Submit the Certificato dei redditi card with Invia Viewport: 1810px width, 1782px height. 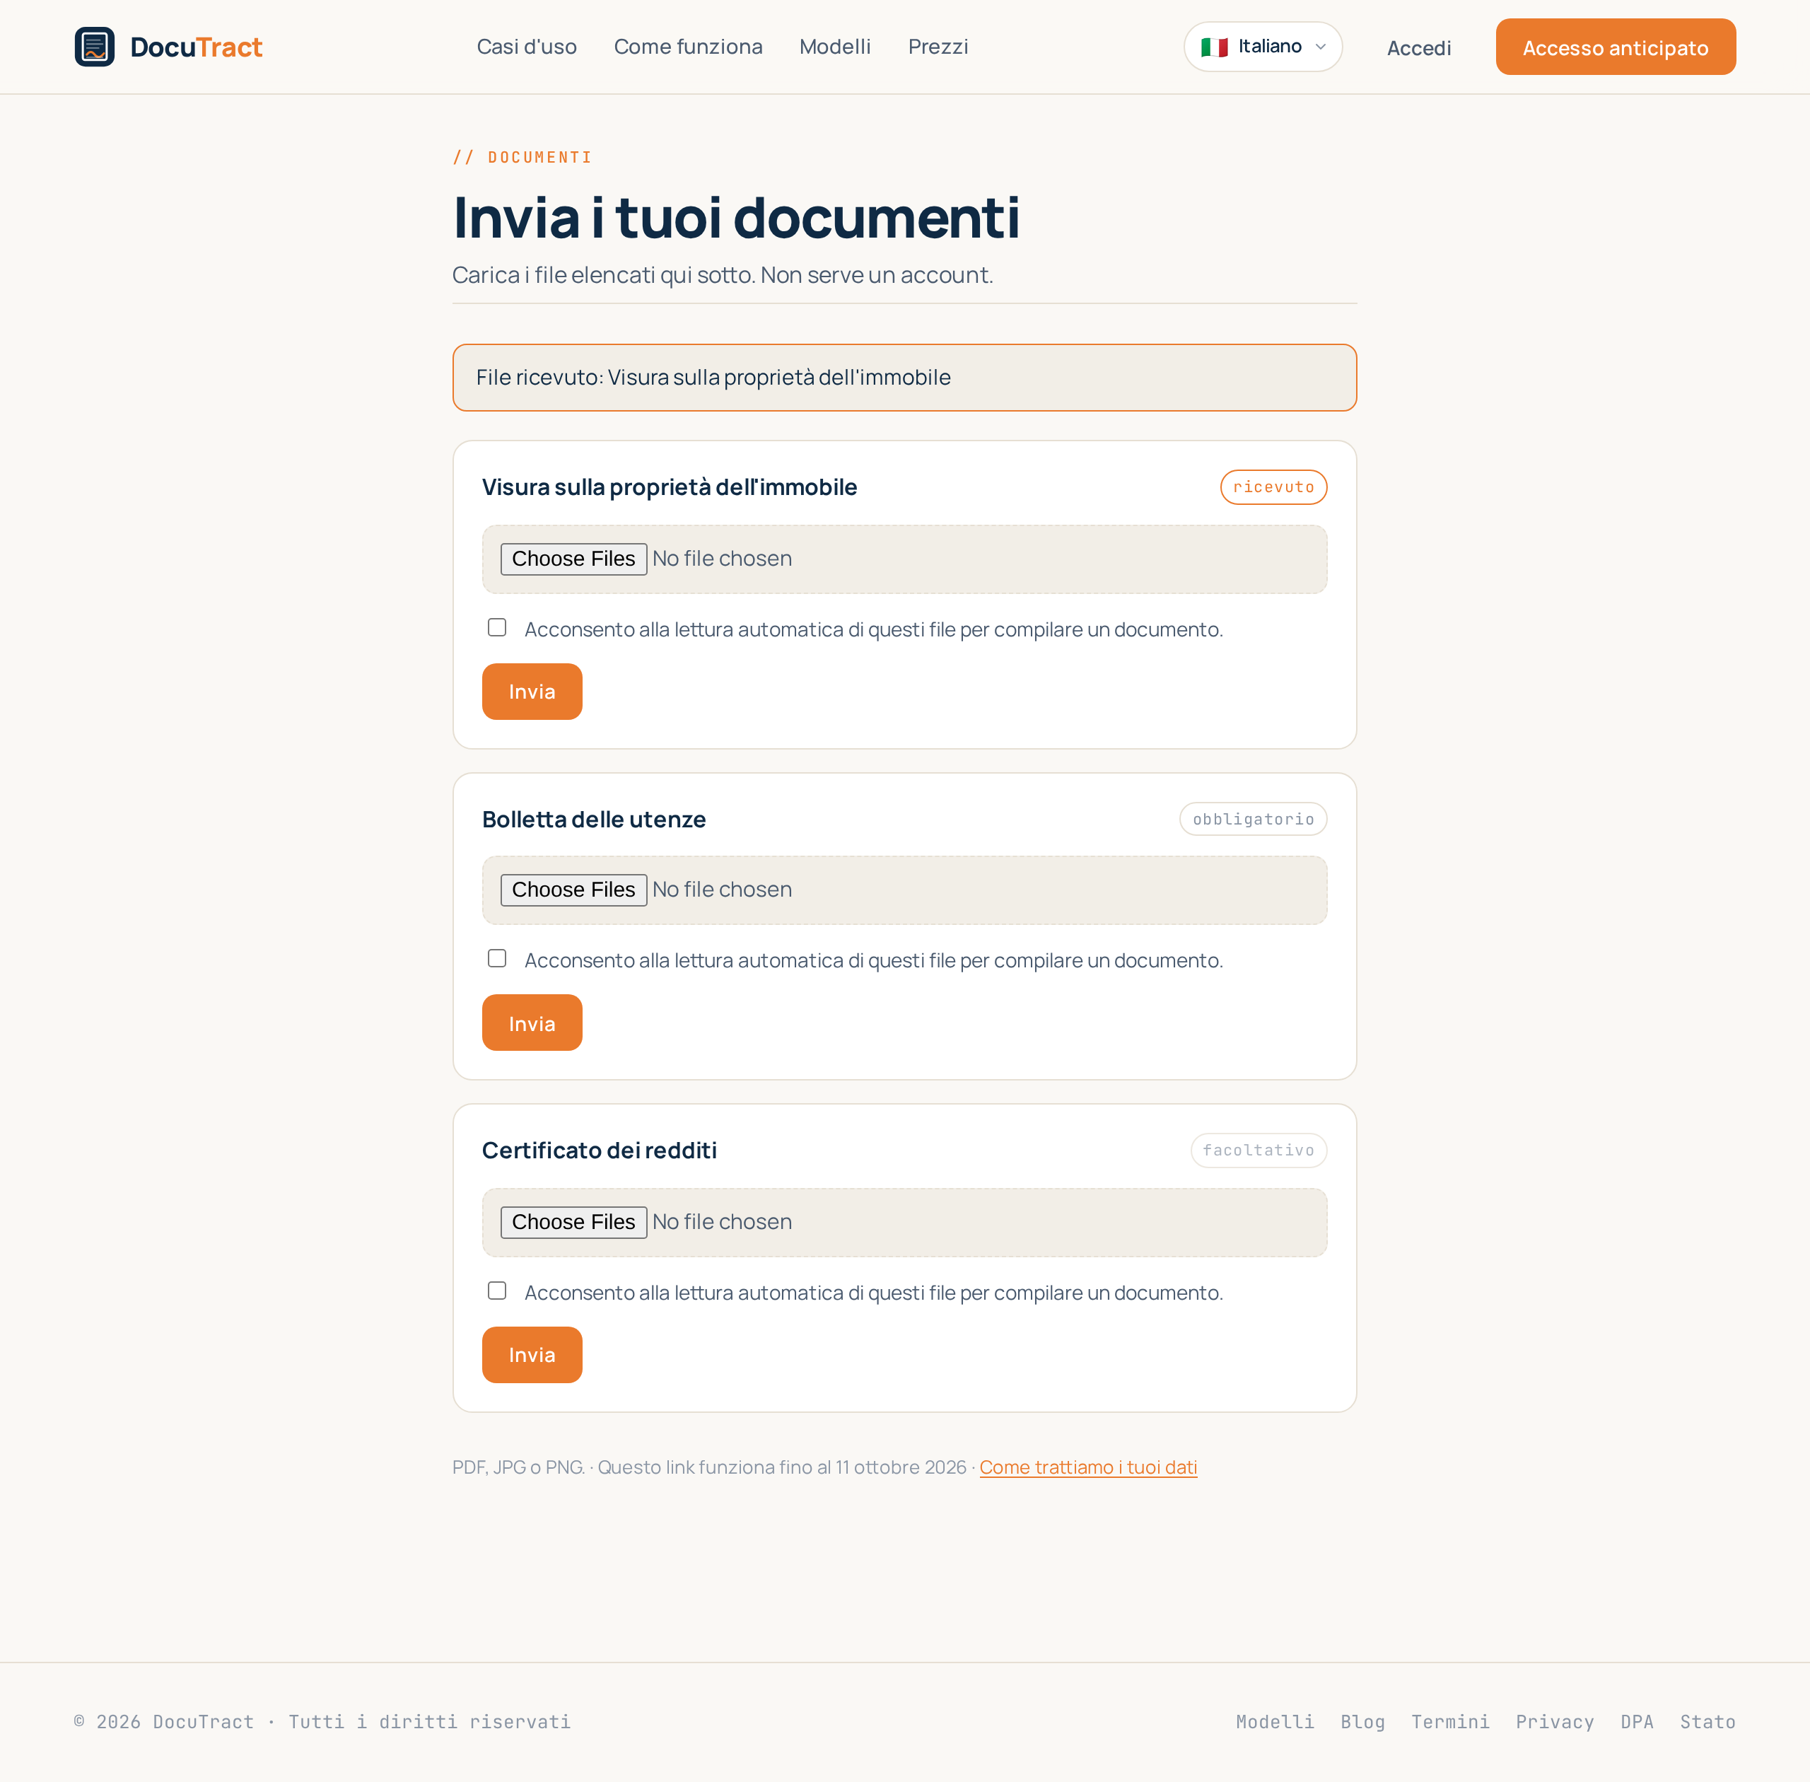click(532, 1355)
